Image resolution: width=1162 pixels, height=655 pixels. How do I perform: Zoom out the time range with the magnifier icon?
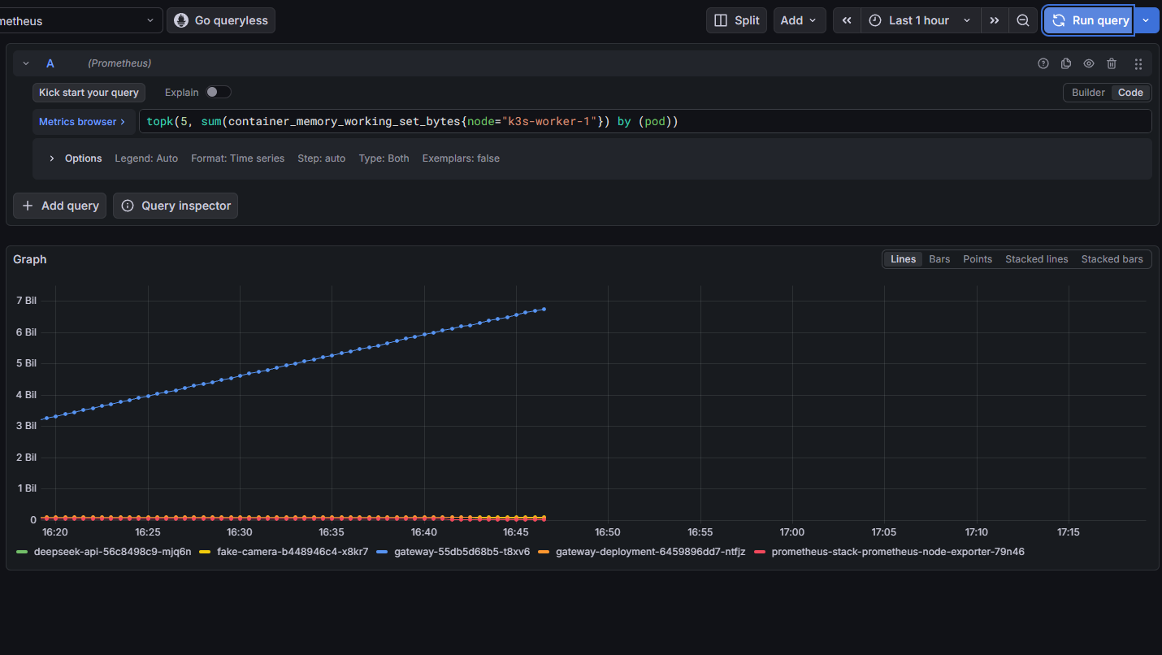1023,20
